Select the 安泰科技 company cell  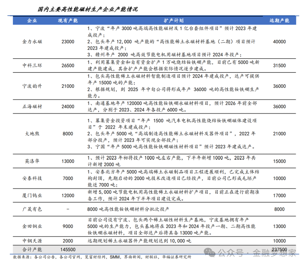pos(32,178)
